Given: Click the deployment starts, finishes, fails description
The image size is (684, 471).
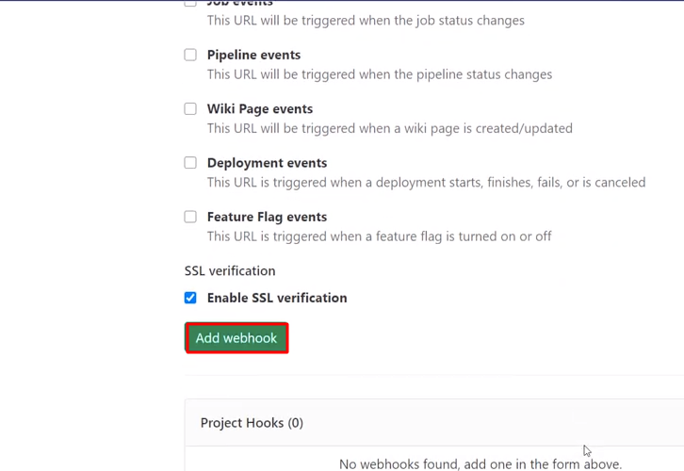Looking at the screenshot, I should (x=426, y=183).
